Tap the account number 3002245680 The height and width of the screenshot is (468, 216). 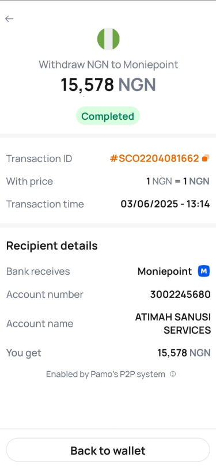(x=180, y=295)
